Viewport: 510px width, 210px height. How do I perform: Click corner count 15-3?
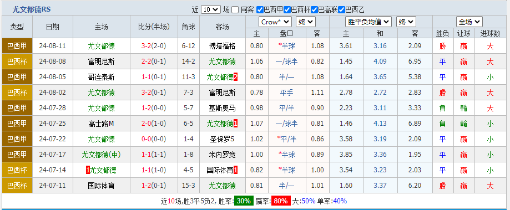pos(189,186)
